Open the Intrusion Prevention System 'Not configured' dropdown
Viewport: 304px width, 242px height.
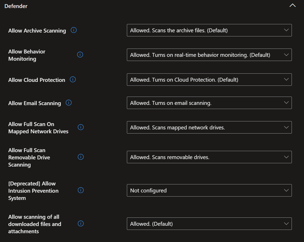209,190
